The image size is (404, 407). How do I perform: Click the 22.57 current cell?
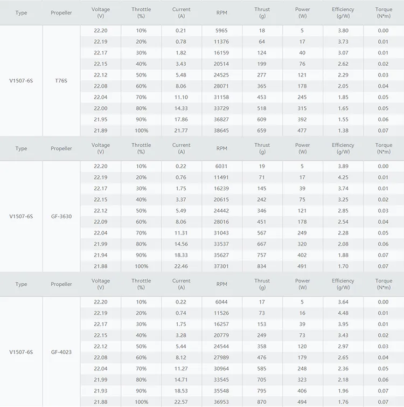(x=181, y=402)
